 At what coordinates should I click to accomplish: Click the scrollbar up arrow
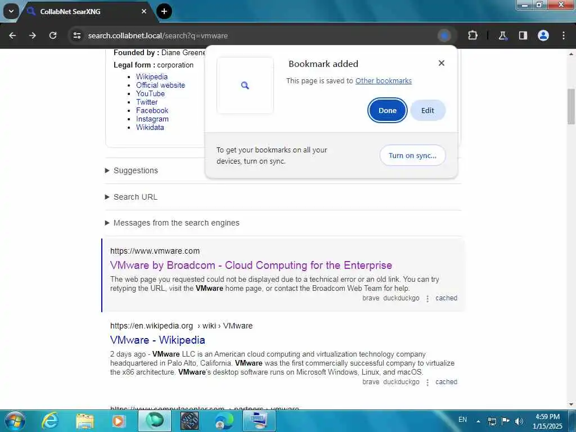571,54
